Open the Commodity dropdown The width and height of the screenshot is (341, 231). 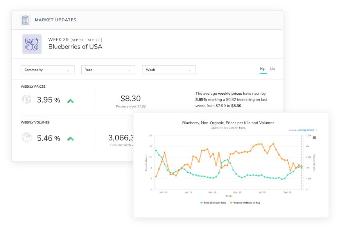click(x=47, y=70)
